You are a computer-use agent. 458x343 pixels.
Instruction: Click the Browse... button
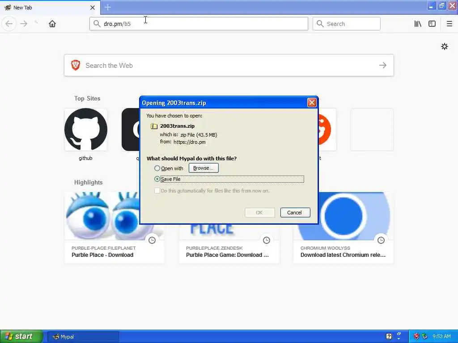[x=204, y=168]
